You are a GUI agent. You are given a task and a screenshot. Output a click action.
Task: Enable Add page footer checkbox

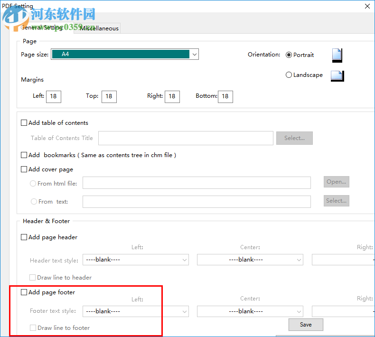[x=24, y=292]
